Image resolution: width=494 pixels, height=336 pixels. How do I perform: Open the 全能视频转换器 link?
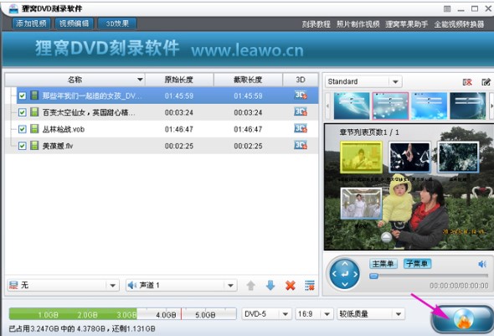point(459,24)
